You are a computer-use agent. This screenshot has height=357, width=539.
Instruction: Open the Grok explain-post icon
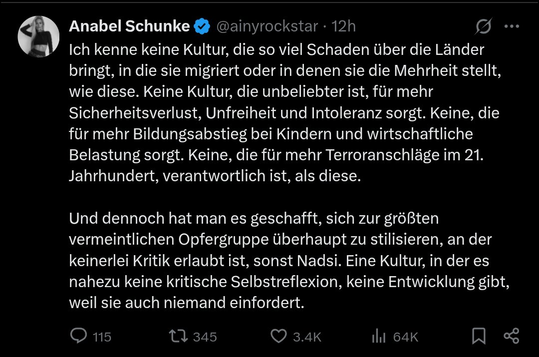coord(484,26)
